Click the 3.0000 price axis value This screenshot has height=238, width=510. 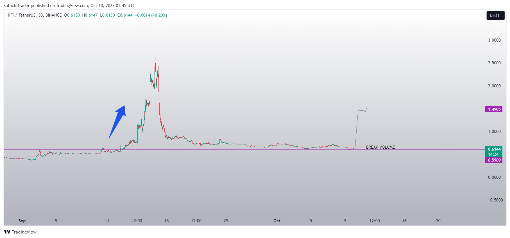point(494,40)
